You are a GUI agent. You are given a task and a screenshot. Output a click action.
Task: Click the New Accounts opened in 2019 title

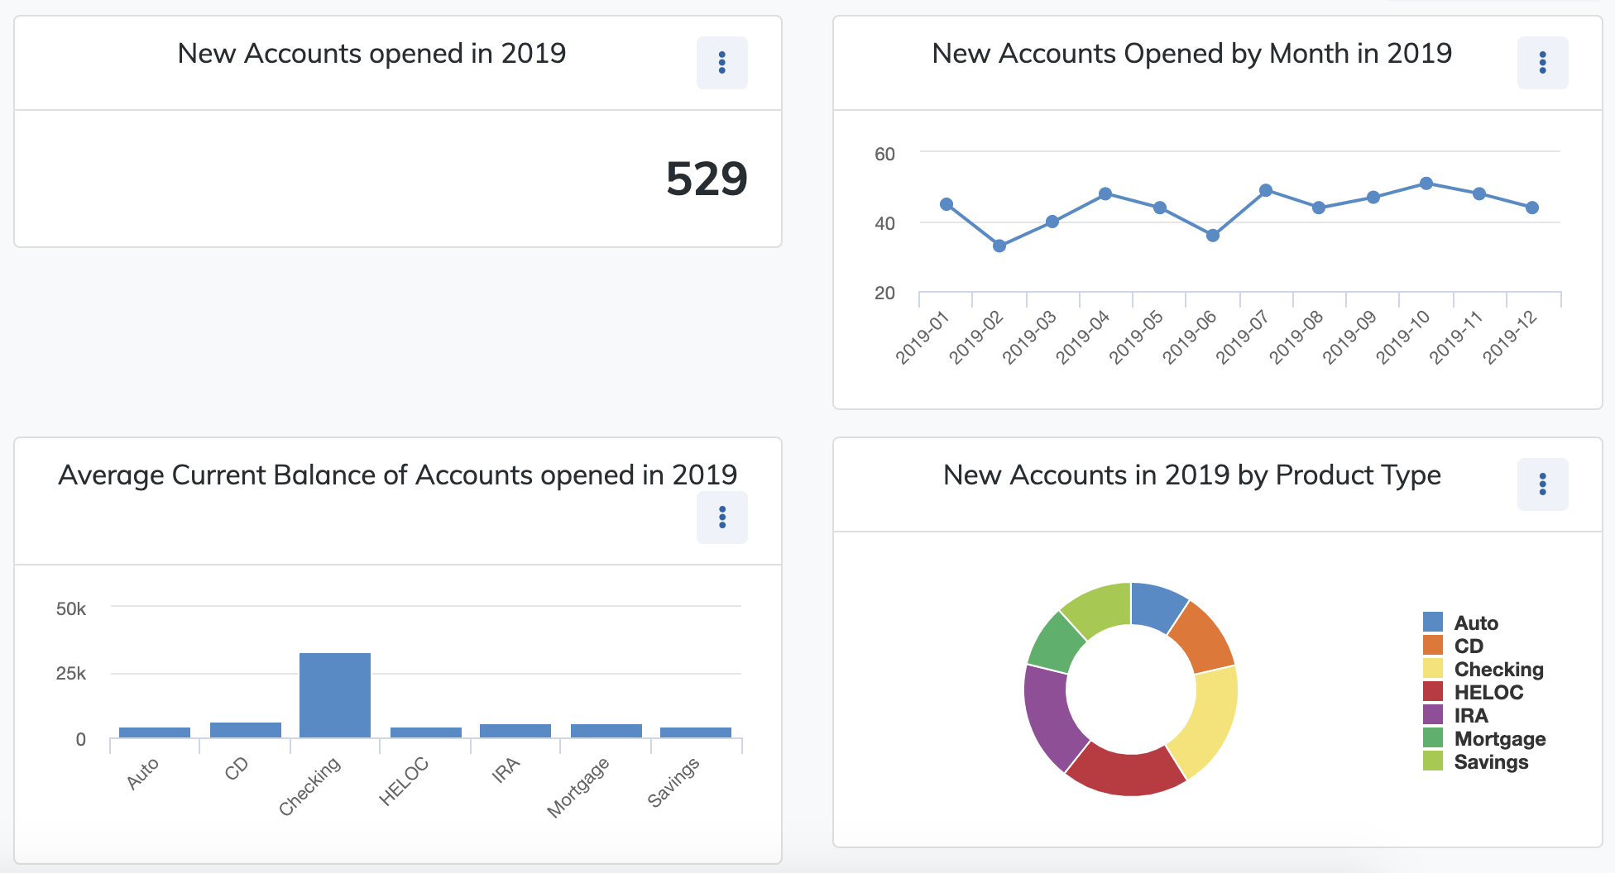tap(371, 54)
